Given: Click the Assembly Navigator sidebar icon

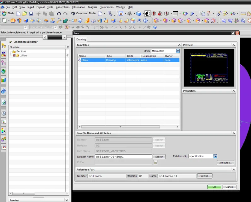Looking at the screenshot, I should 3,46.
